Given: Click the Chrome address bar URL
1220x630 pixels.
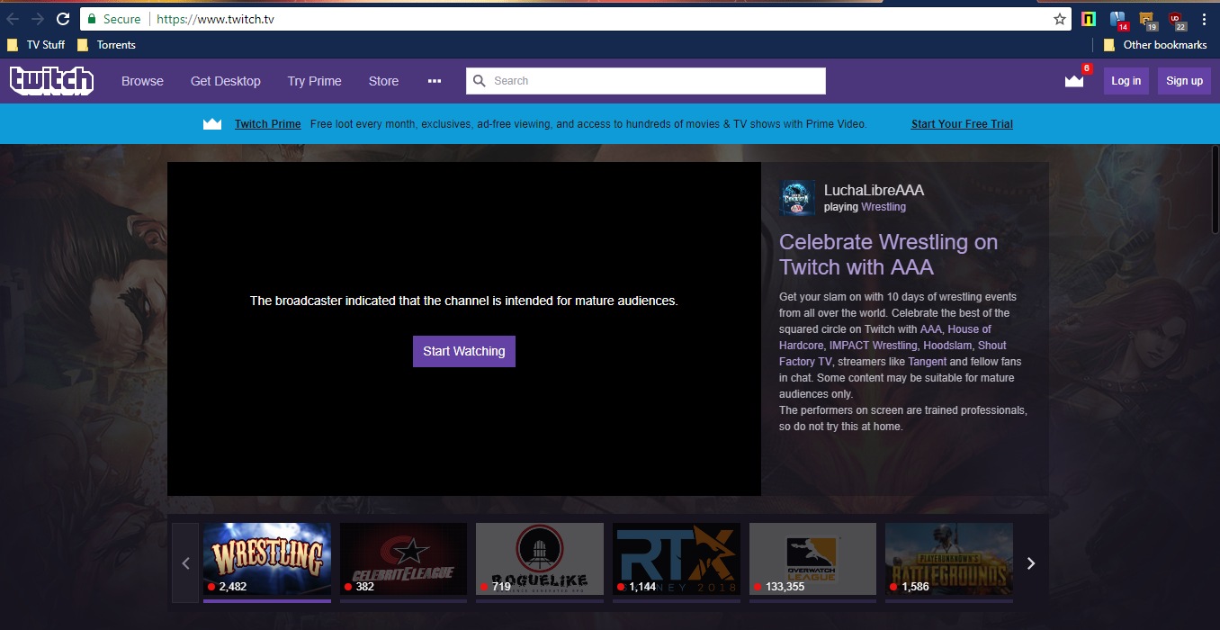Looking at the screenshot, I should tap(215, 19).
